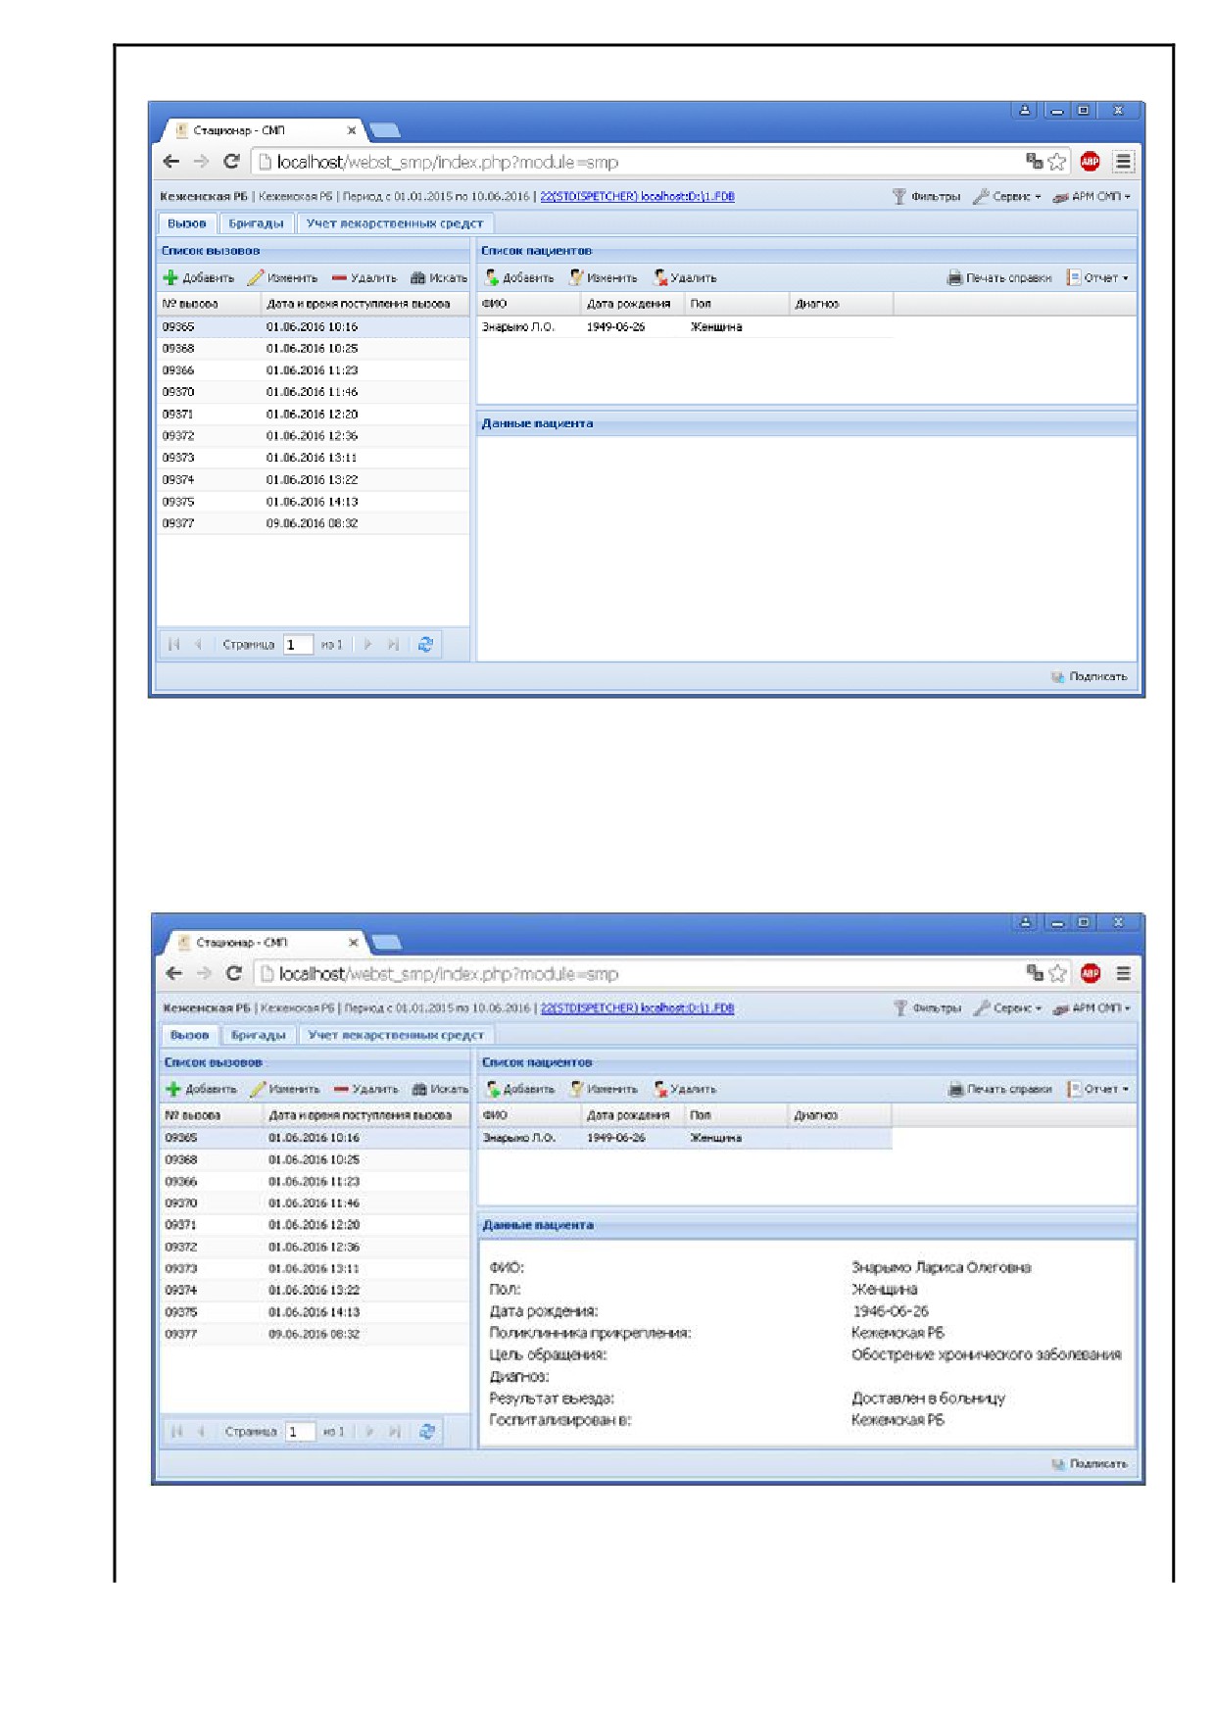This screenshot has width=1214, height=1717.
Task: Click Изменить call pencil in upper window
Action: 255,278
